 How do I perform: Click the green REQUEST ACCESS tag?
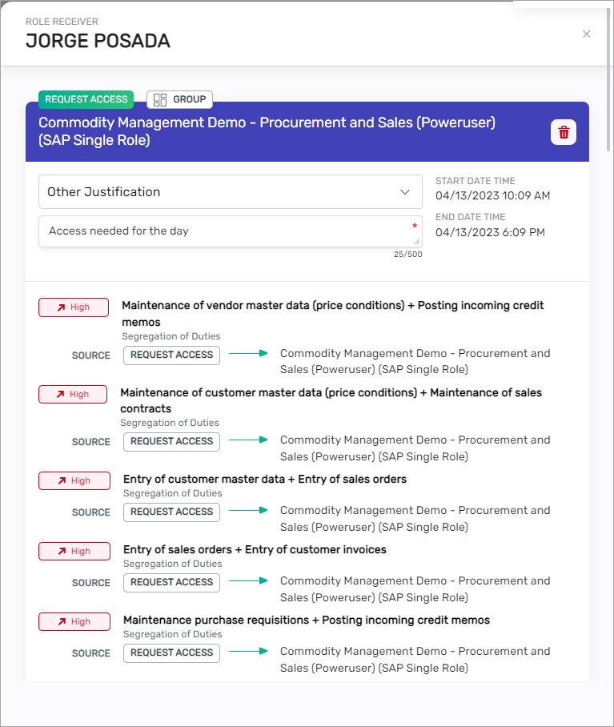pyautogui.click(x=86, y=99)
